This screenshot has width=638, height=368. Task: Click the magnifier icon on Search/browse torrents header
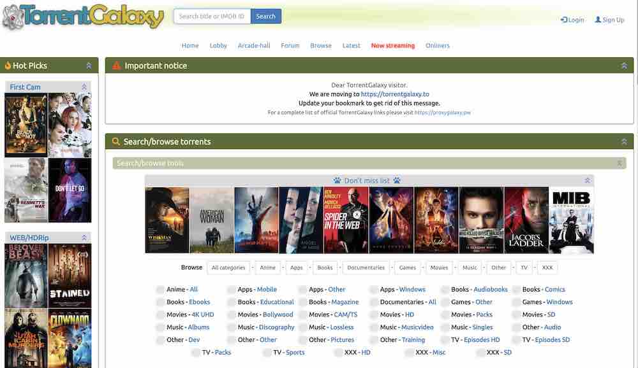(x=115, y=141)
